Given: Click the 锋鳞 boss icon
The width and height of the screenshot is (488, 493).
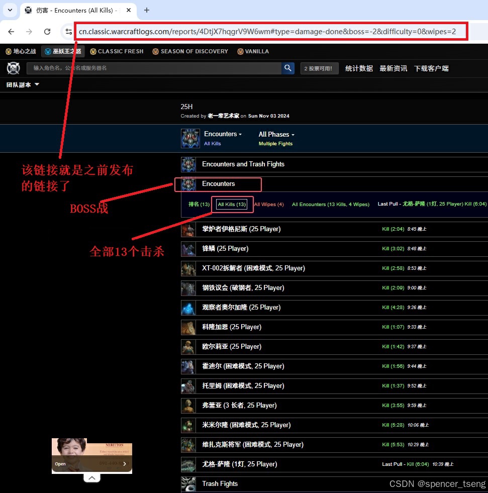Looking at the screenshot, I should [x=188, y=249].
